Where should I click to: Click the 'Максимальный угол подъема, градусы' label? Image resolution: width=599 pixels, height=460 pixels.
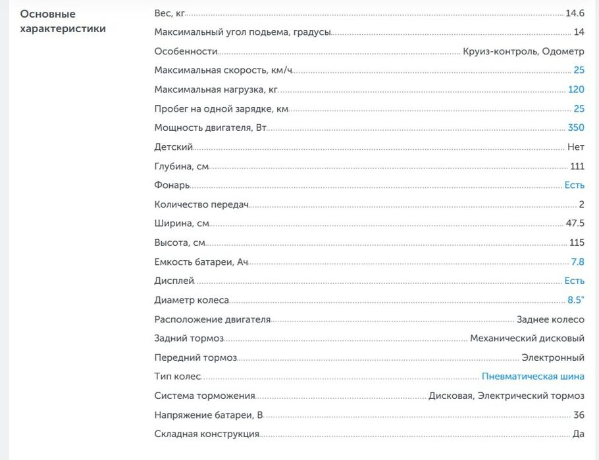point(242,32)
